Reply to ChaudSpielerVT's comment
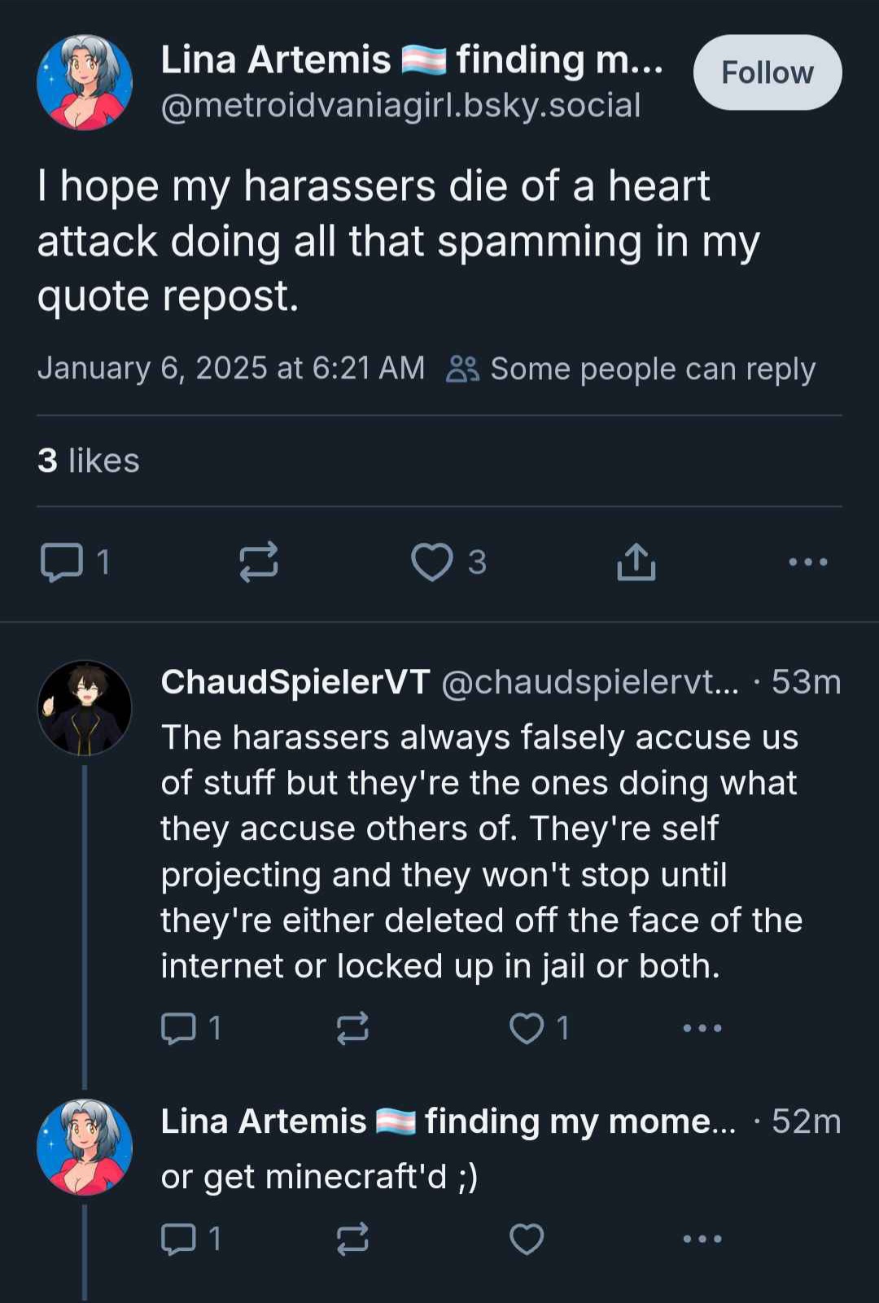The width and height of the screenshot is (879, 1303). (x=178, y=1028)
